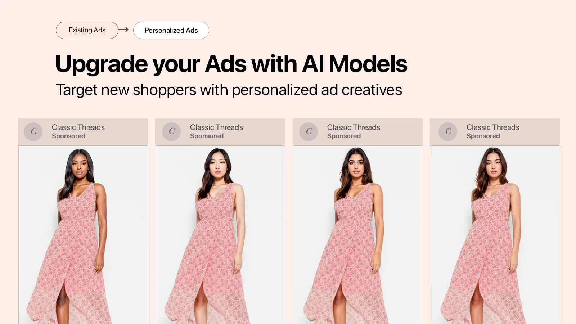Click the Upgrade your Ads headline

pos(231,64)
